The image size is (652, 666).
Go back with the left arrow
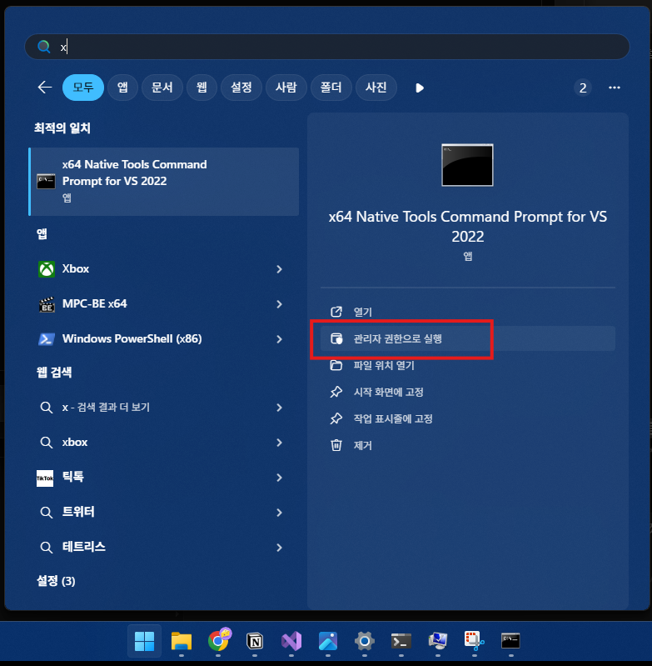tap(44, 88)
